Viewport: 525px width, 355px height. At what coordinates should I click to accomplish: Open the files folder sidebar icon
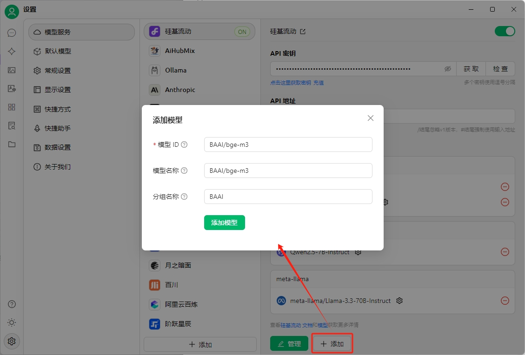click(x=12, y=144)
